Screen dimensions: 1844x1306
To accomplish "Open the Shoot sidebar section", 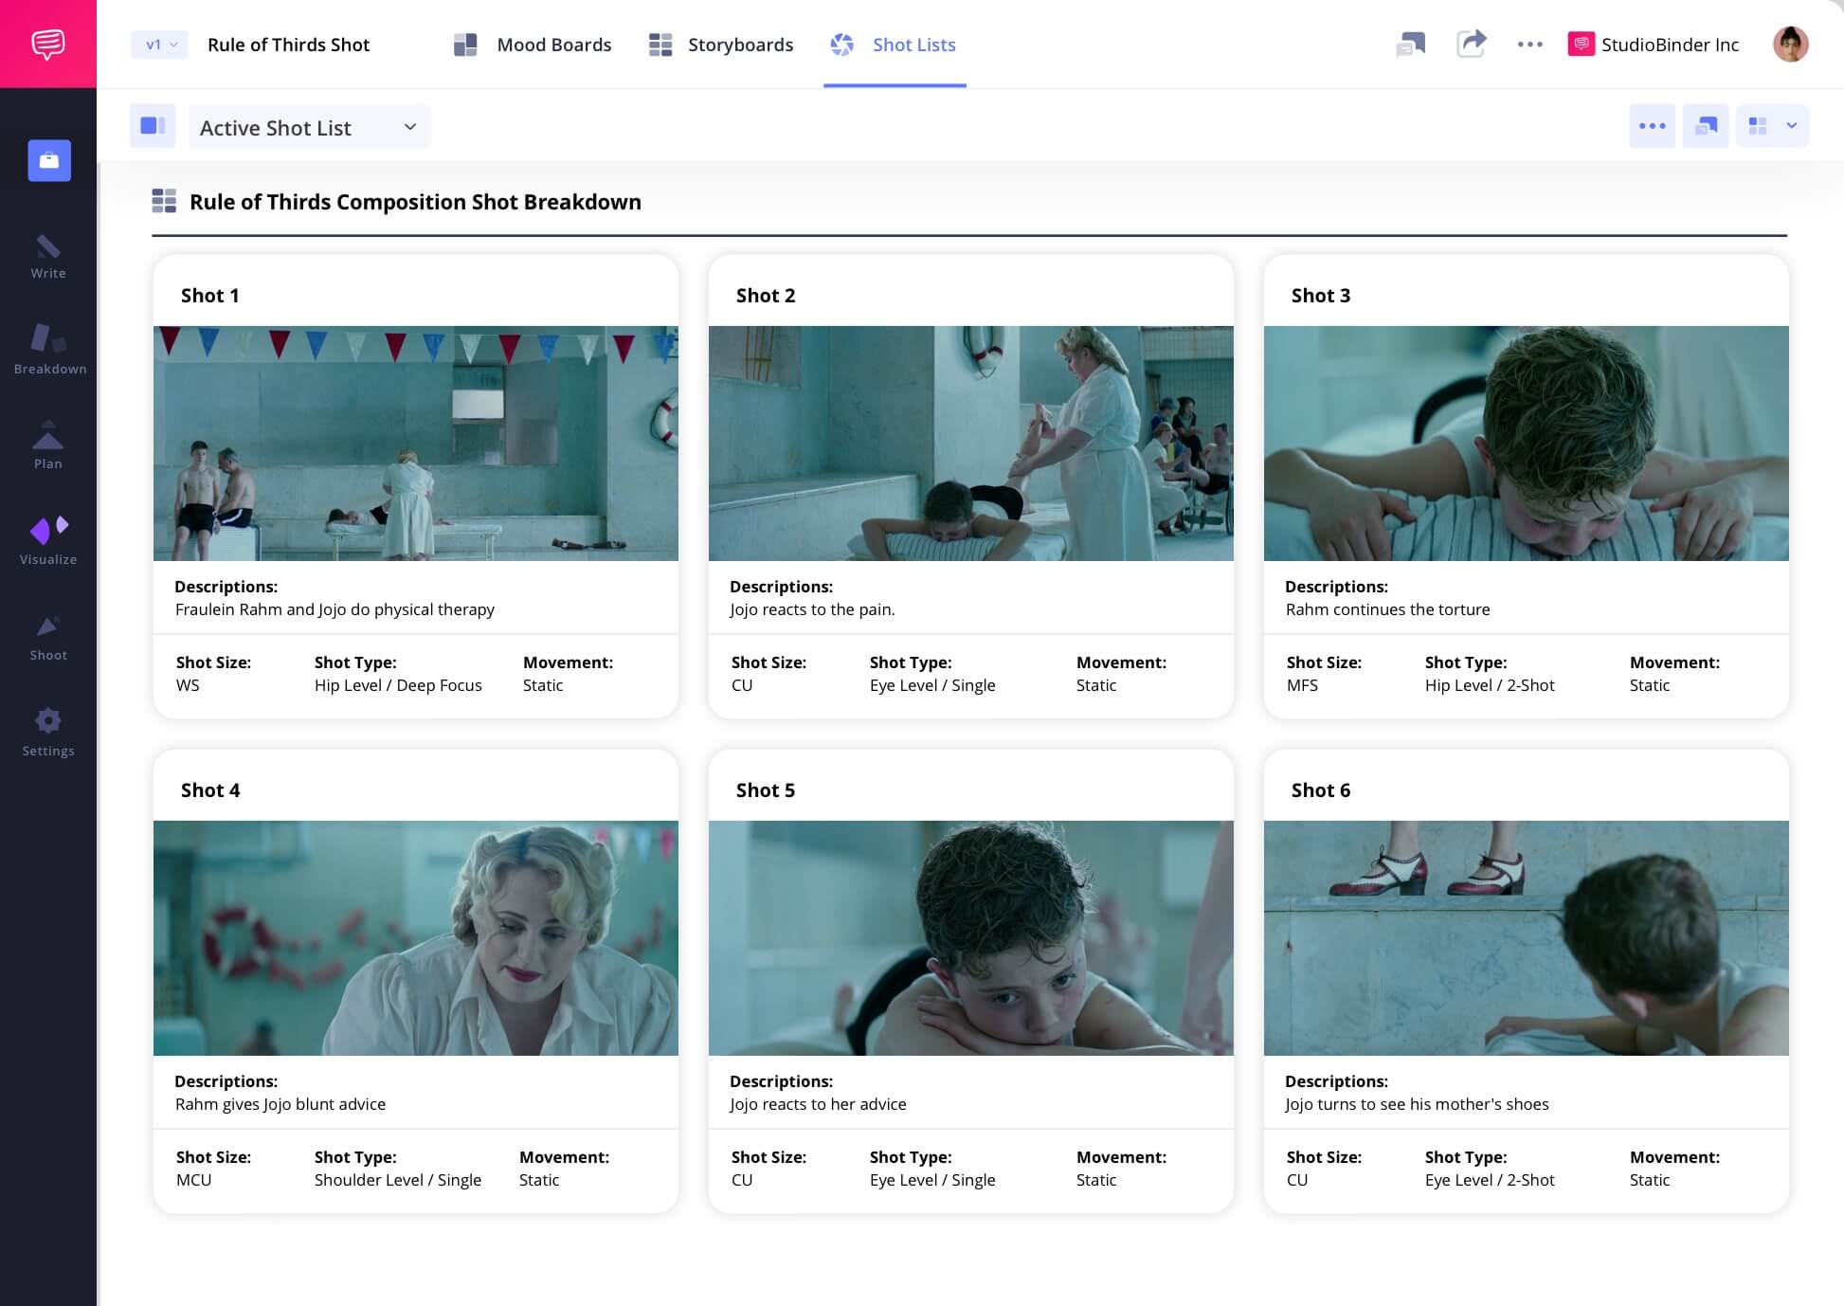I will (x=48, y=637).
